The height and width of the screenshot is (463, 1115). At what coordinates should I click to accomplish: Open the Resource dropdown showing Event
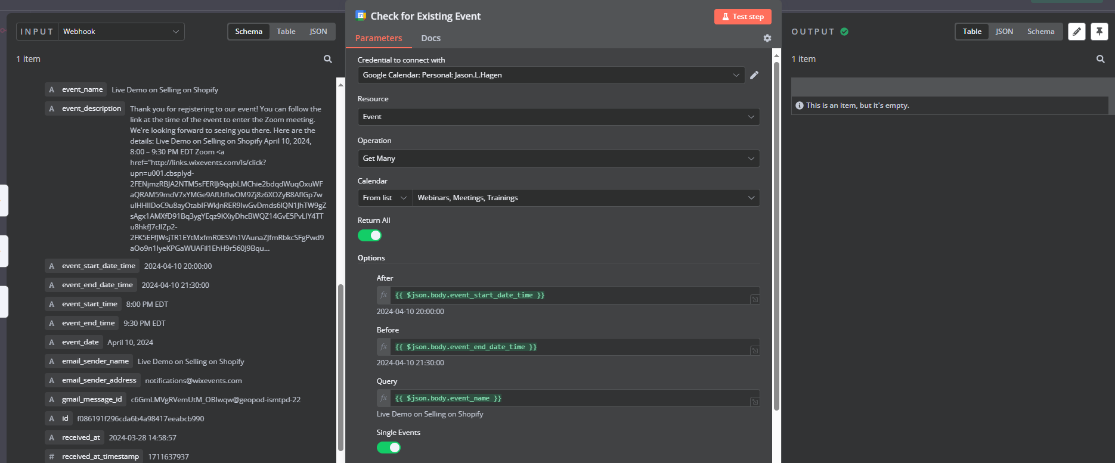tap(559, 117)
